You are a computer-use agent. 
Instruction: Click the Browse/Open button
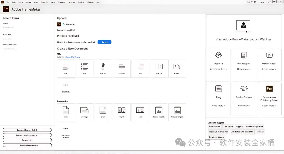click(x=27, y=130)
